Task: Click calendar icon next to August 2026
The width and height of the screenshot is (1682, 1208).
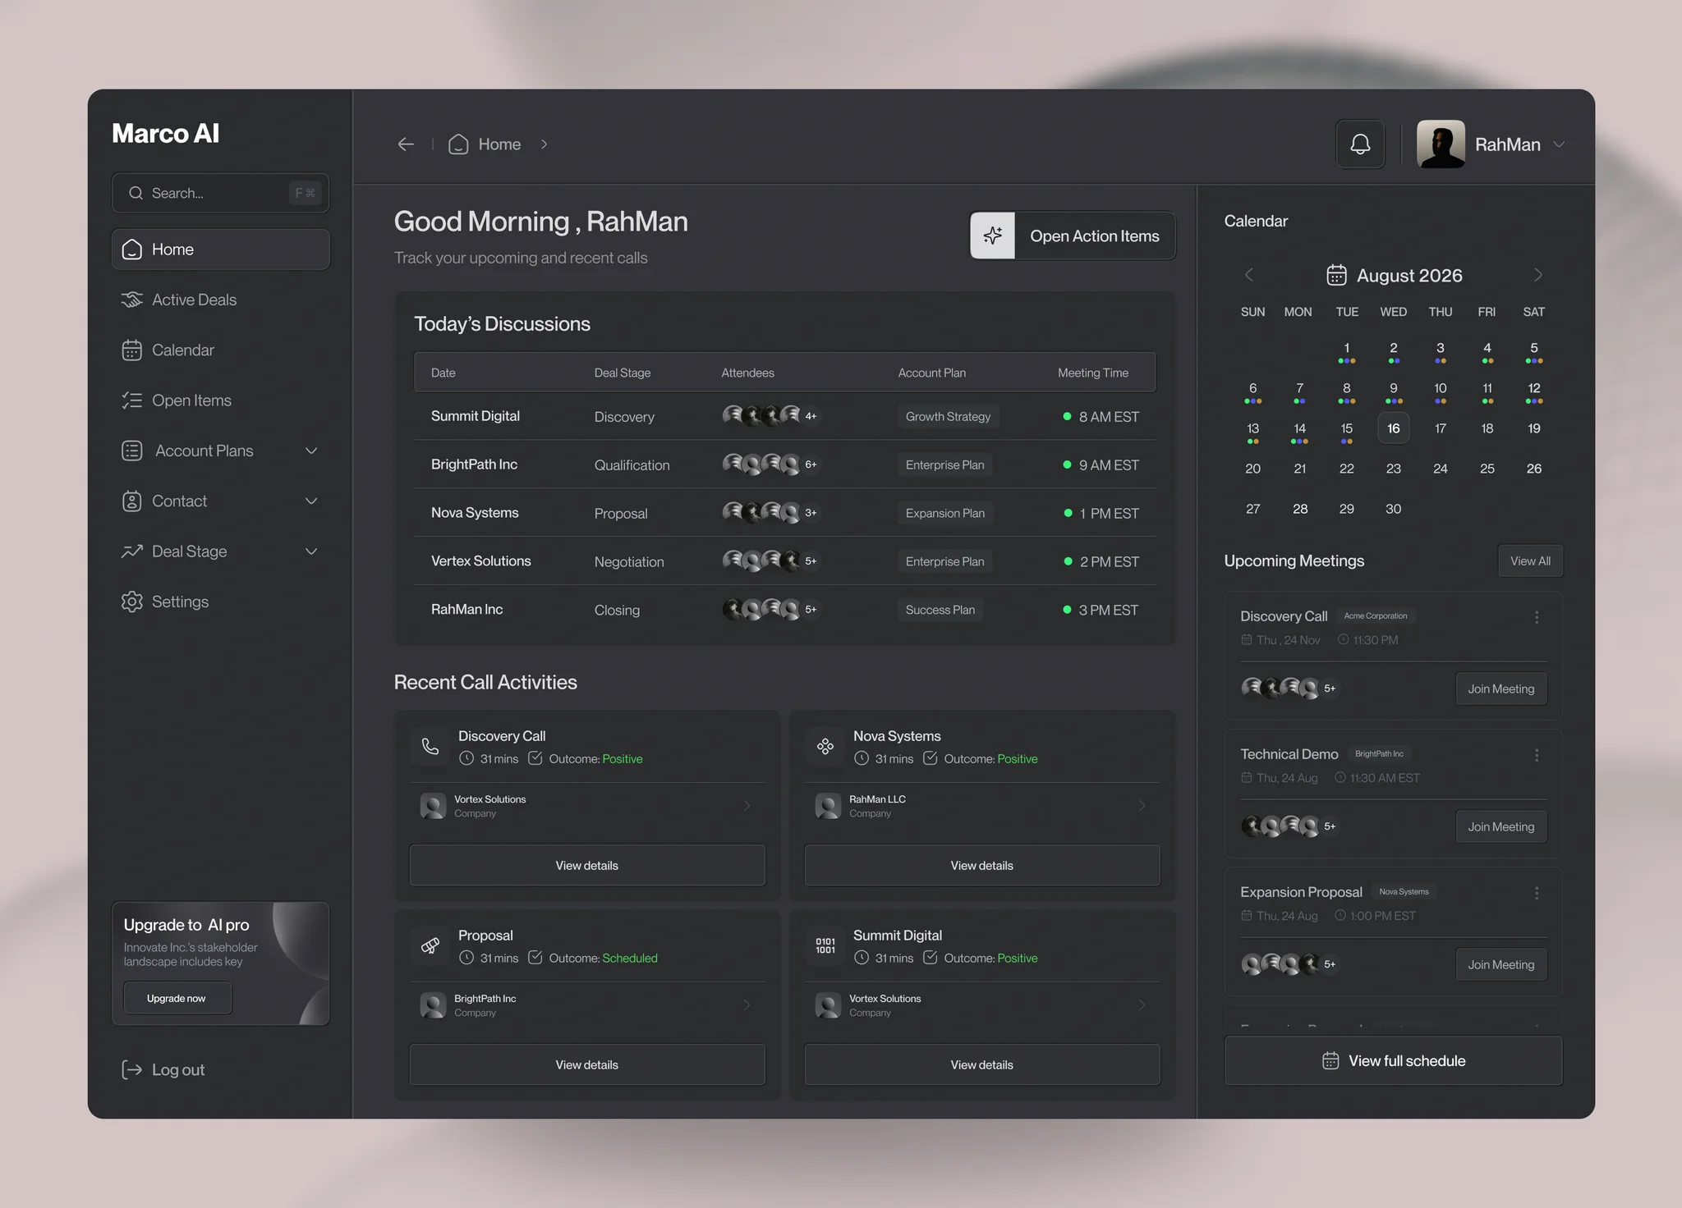Action: pyautogui.click(x=1336, y=275)
